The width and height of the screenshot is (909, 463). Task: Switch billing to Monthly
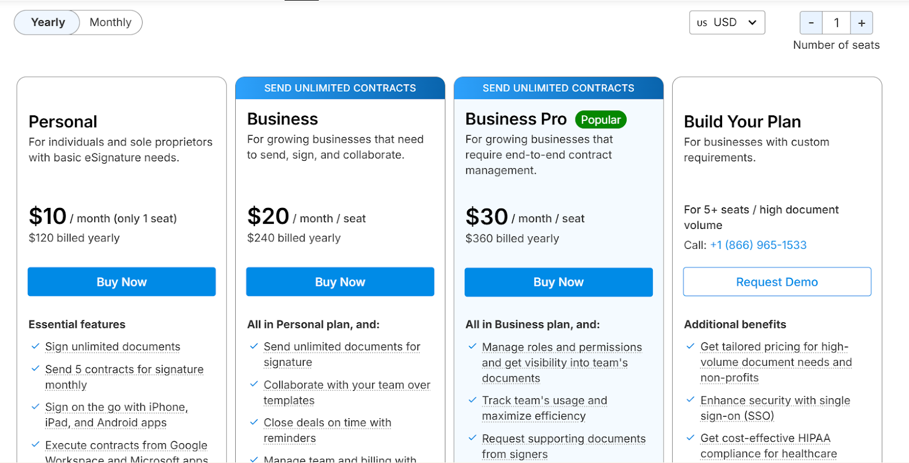[110, 22]
